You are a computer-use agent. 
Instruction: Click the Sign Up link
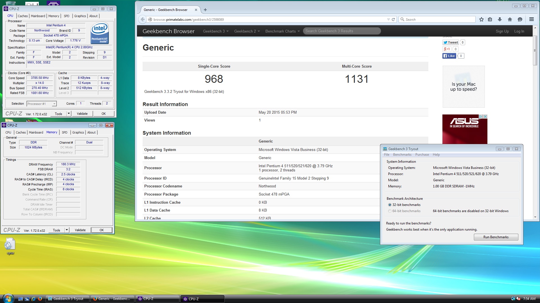(502, 31)
